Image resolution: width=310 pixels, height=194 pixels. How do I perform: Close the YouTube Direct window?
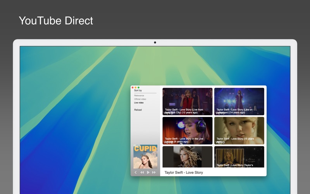[x=133, y=88]
